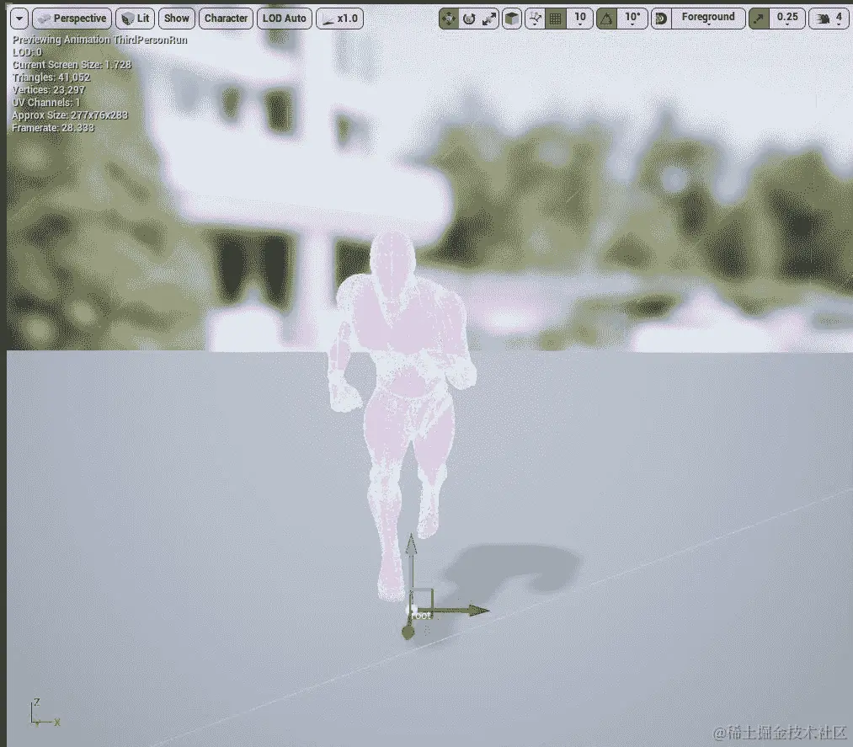Select the translate (move) gizmo mode
This screenshot has height=747, width=853.
coord(449,19)
